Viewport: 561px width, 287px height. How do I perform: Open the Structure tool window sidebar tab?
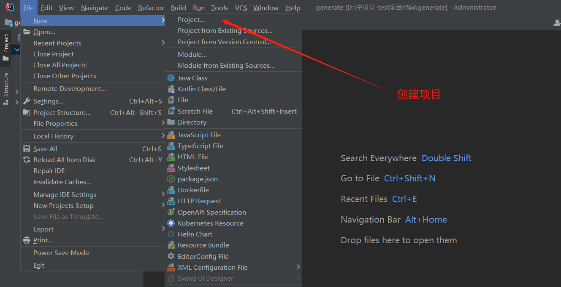(x=6, y=88)
